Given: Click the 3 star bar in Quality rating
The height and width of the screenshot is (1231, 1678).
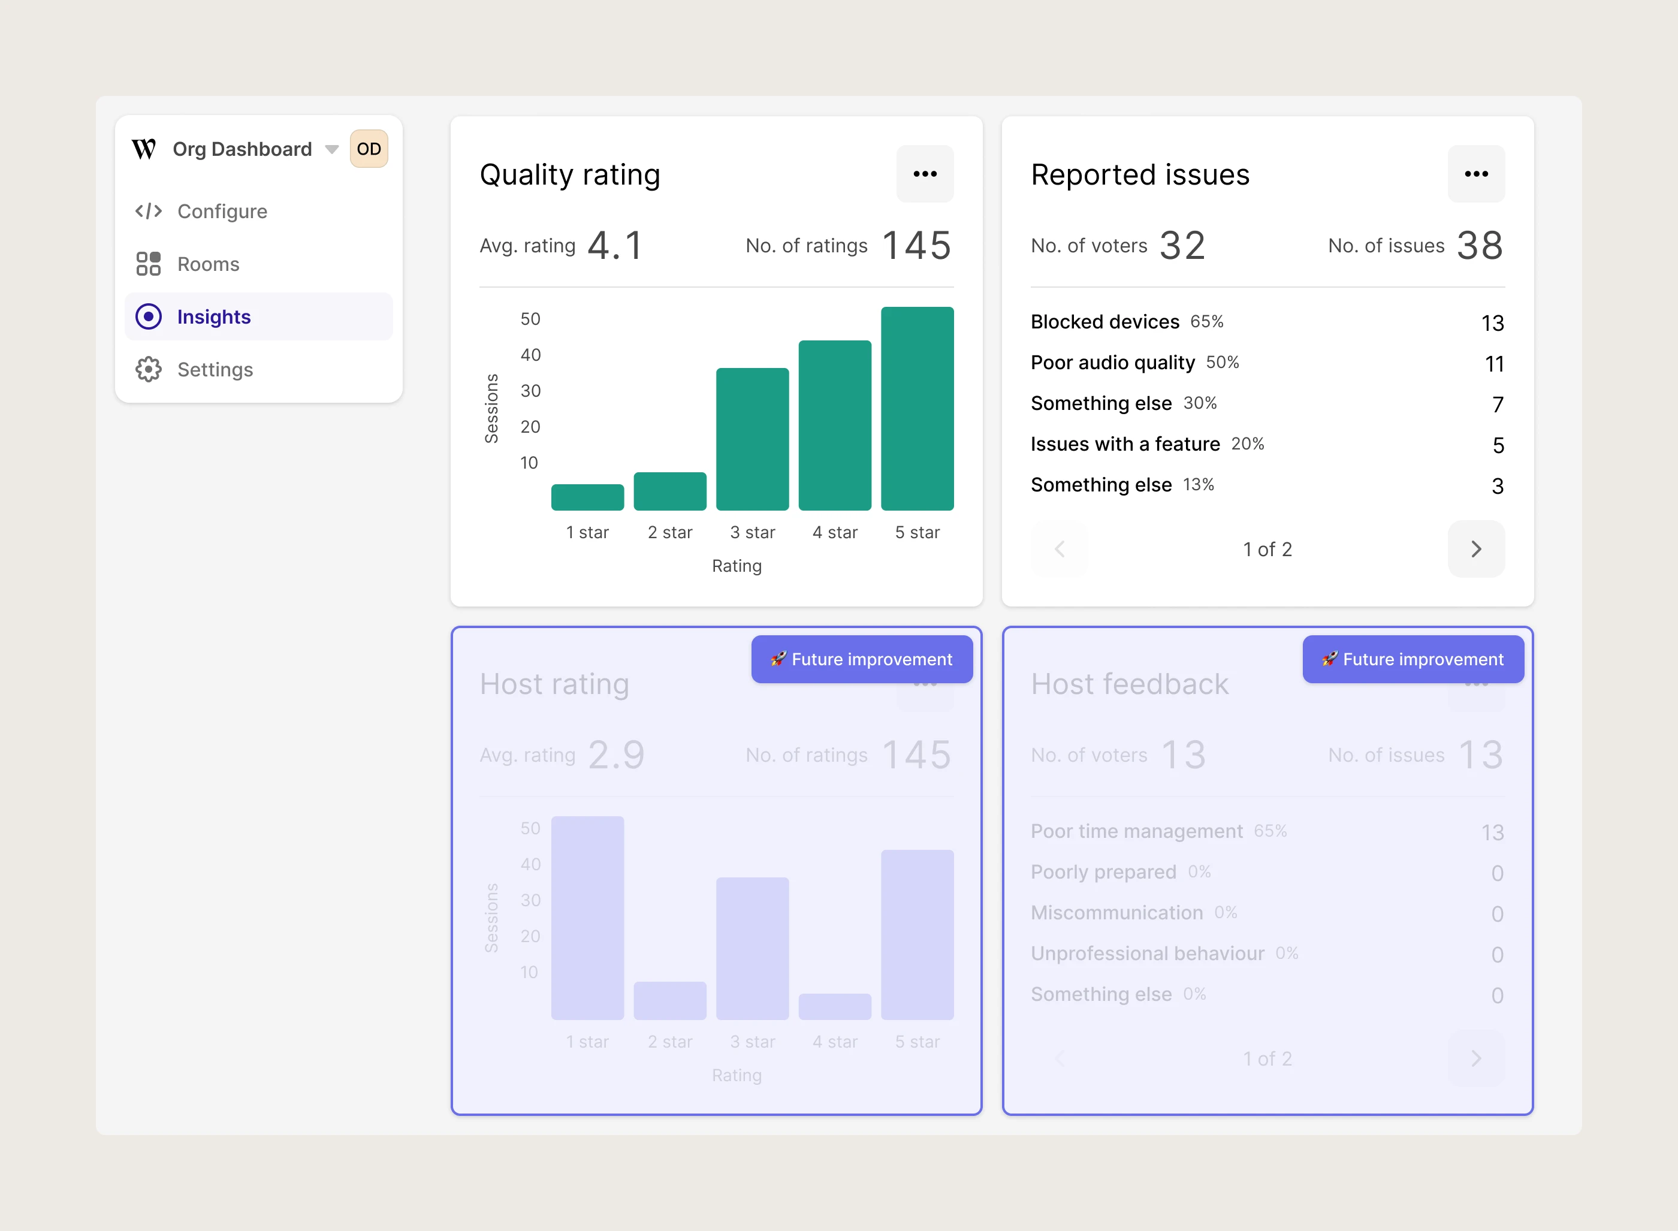Looking at the screenshot, I should pos(753,439).
